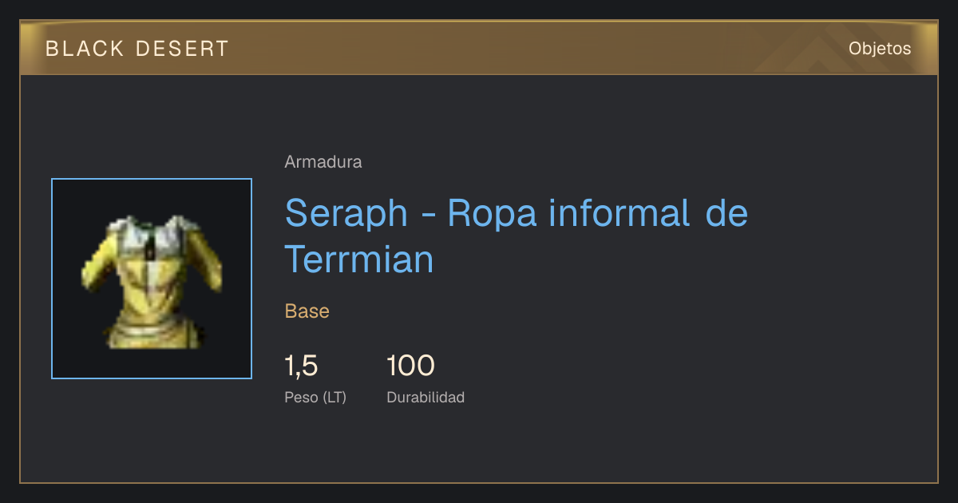The height and width of the screenshot is (503, 958).
Task: Click the Peso (LT) label
Action: point(315,397)
